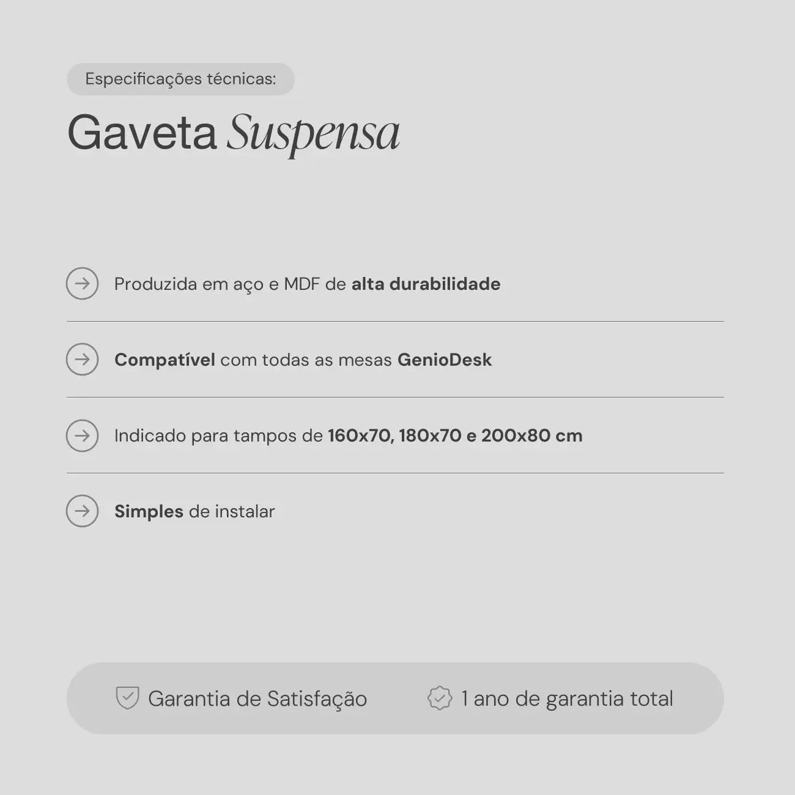Click the "de instalar" text
Viewport: 795px width, 795px height.
[232, 511]
